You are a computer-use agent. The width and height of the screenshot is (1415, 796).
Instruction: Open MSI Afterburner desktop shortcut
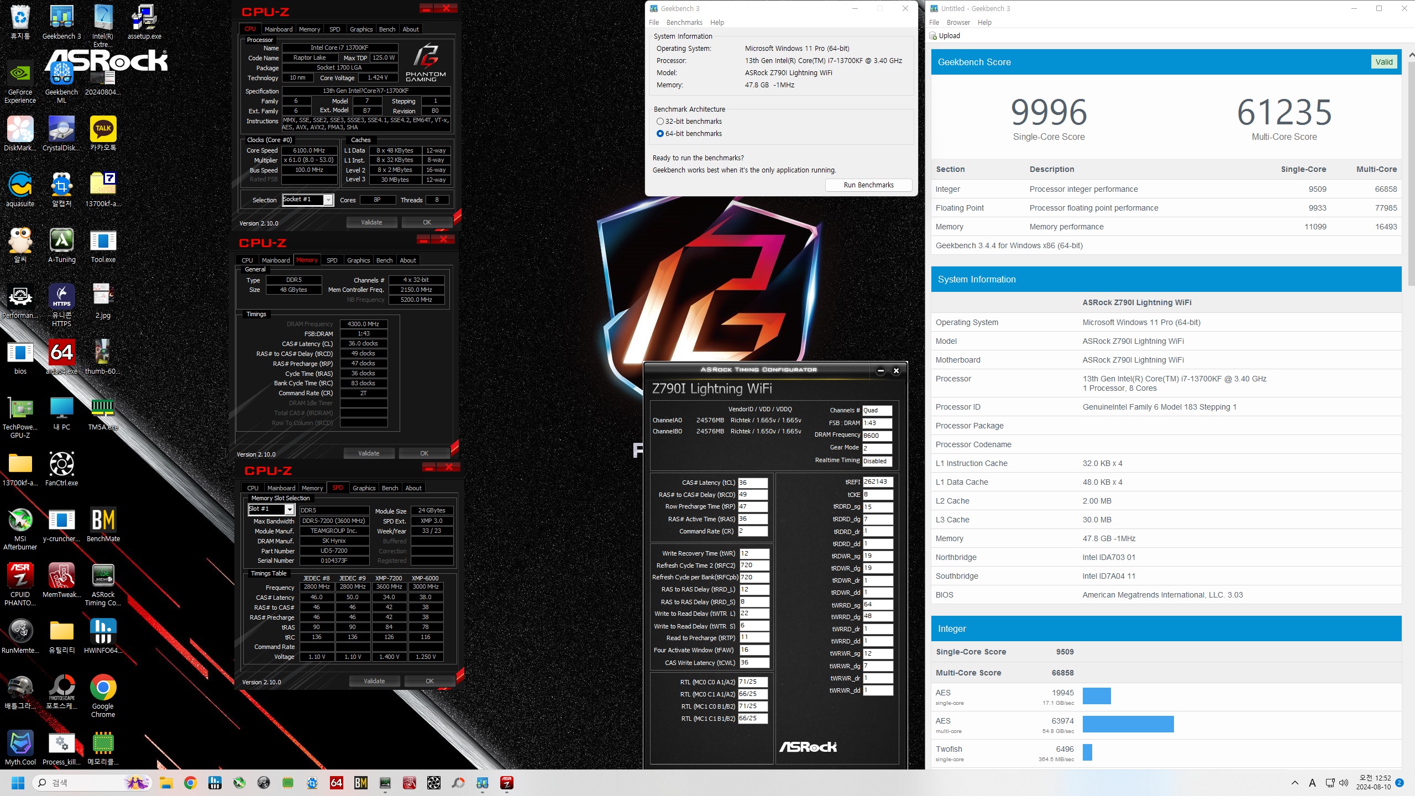[x=20, y=529]
